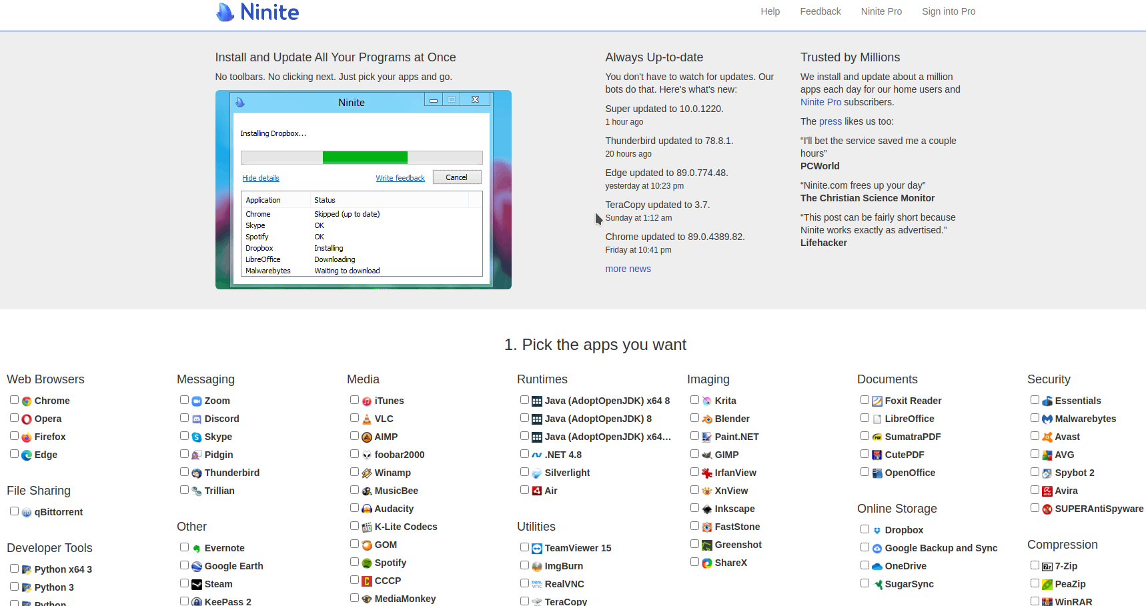Select the foobar2000 checkbox
The width and height of the screenshot is (1146, 606).
(x=354, y=454)
